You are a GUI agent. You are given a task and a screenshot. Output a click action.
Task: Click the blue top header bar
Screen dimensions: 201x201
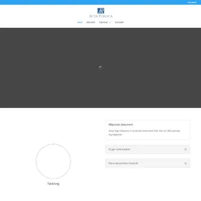coord(100,3)
